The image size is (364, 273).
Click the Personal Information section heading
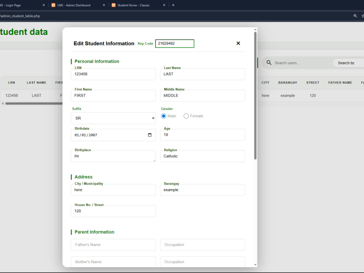click(97, 61)
